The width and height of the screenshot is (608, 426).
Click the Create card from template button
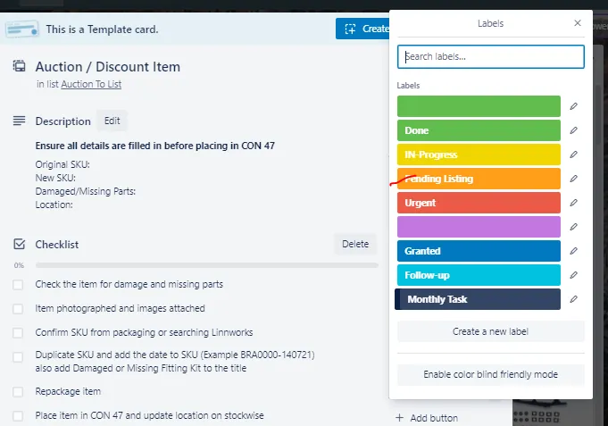click(362, 29)
